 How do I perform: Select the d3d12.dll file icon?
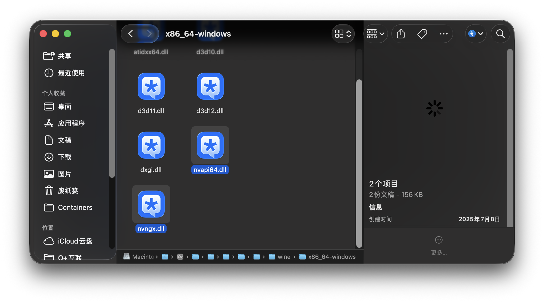210,86
